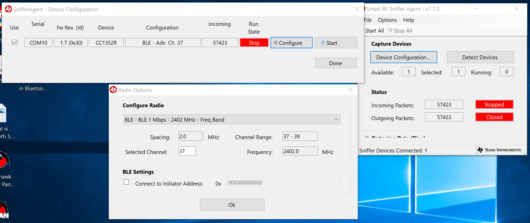The width and height of the screenshot is (530, 223).
Task: Click the Available devices count box
Action: click(409, 72)
